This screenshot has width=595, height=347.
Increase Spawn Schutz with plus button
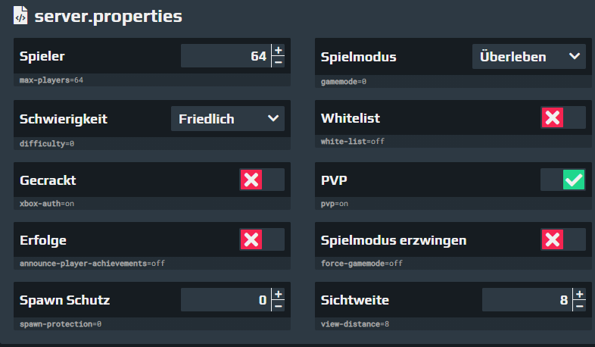point(278,294)
